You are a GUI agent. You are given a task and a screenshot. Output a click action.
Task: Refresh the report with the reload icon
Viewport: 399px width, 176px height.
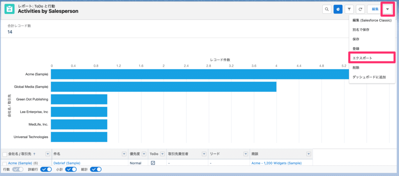360,9
